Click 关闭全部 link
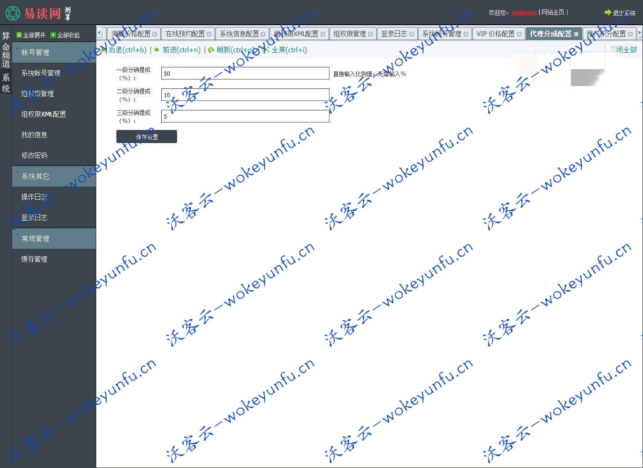 click(623, 50)
